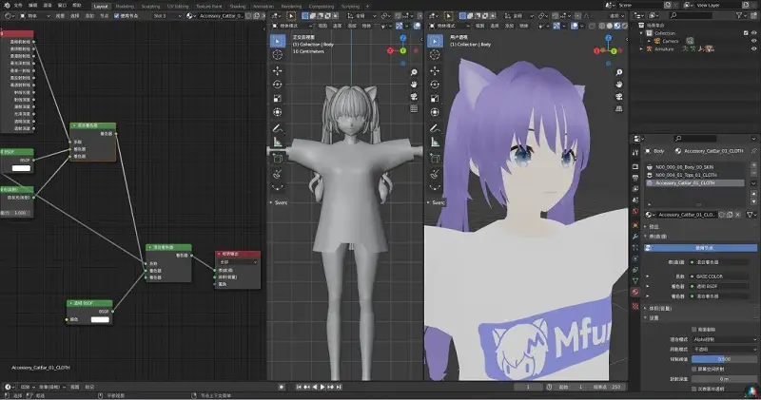The height and width of the screenshot is (400, 761).
Task: Select the Rotate tool in the right viewport
Action: [x=435, y=85]
